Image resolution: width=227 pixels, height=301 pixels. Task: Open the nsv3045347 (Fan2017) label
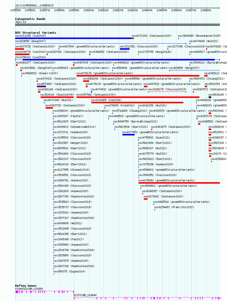[68, 117]
